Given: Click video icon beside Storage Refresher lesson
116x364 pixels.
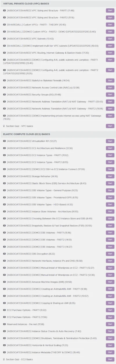Looking at the screenshot, I should (4, 176).
